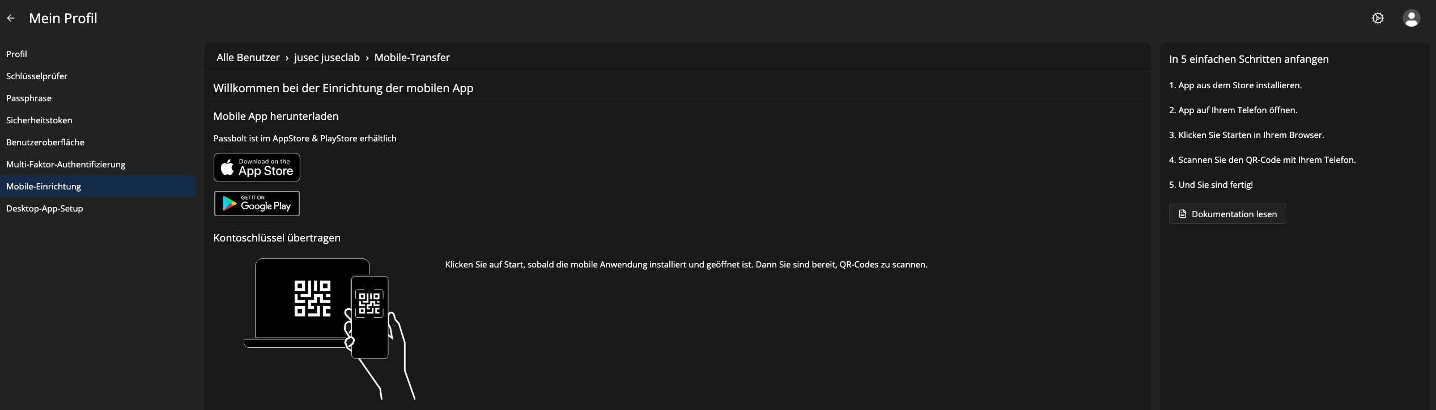Get the app on Google Play
This screenshot has width=1436, height=410.
(257, 204)
